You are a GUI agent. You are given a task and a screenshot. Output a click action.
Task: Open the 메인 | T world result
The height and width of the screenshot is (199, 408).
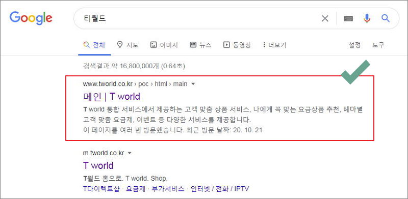click(x=112, y=97)
